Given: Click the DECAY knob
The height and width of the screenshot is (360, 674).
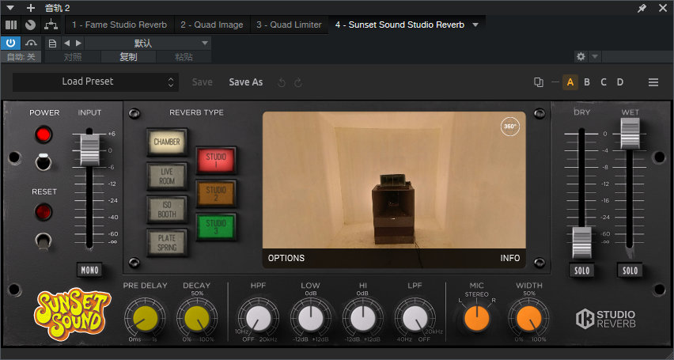Looking at the screenshot, I should tap(197, 319).
